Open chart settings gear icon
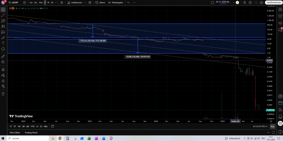The height and width of the screenshot is (141, 283). point(250,2)
